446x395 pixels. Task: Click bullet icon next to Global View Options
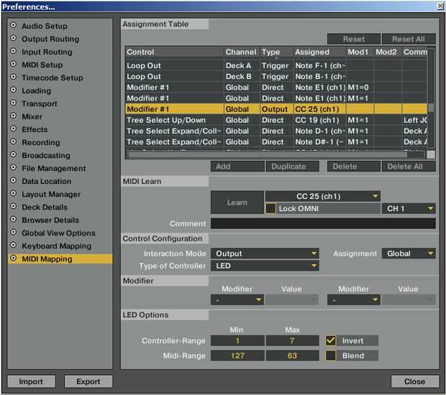click(13, 232)
